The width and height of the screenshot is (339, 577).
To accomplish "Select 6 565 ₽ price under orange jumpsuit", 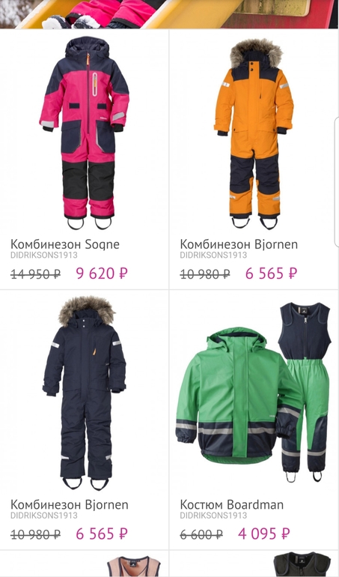I will pos(271,274).
